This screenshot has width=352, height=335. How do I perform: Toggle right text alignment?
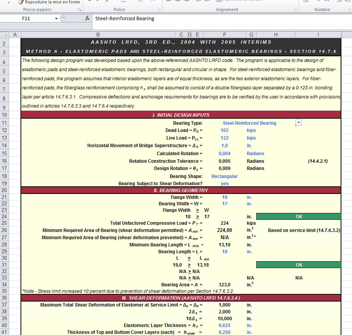pos(186,1)
